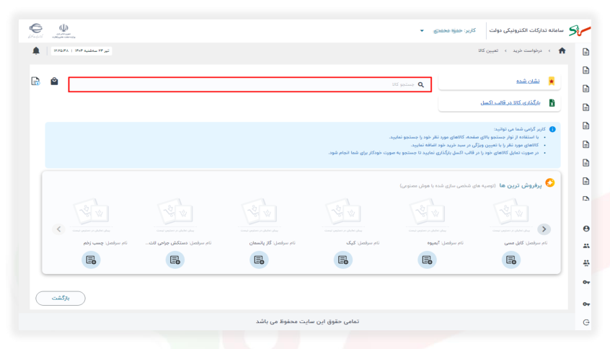
Task: Click the Setad logo at top right
Action: (580, 30)
